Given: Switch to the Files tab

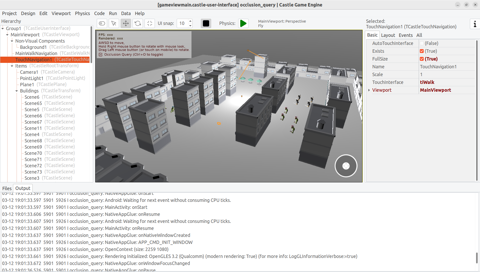Looking at the screenshot, I should 7,188.
